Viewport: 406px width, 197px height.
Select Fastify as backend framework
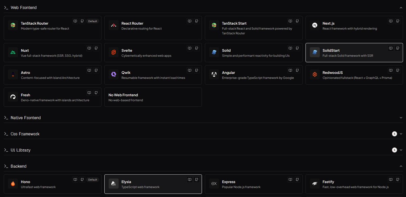pyautogui.click(x=354, y=184)
